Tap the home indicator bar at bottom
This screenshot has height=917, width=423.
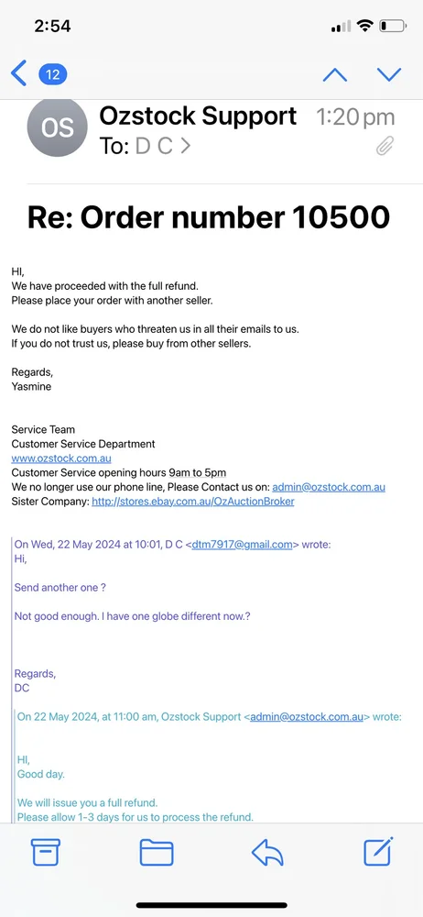(x=211, y=905)
